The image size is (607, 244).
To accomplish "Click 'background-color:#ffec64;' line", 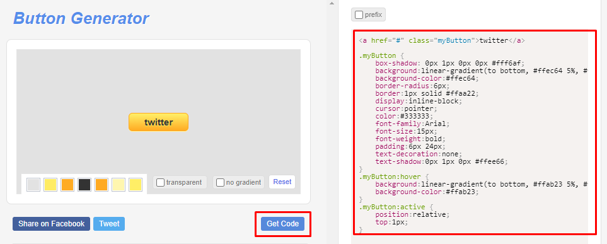I will (x=427, y=79).
